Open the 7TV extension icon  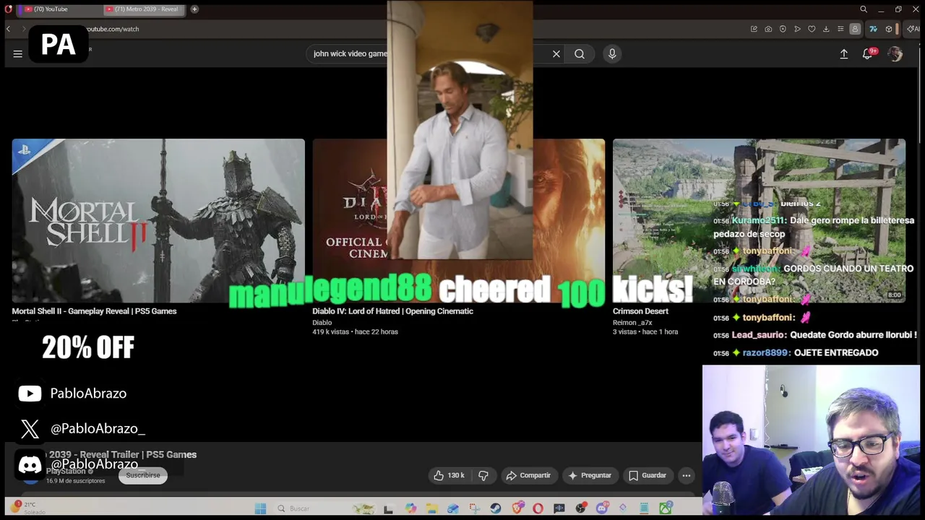[x=873, y=29]
